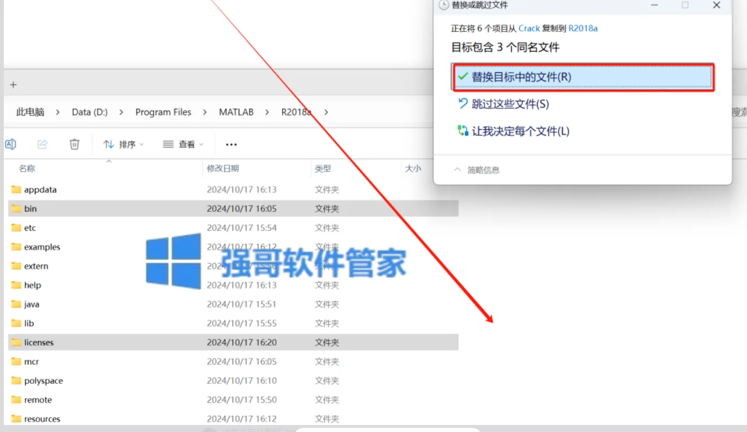747x432 pixels.
Task: Collapse details via 简略信息 toggle
Action: click(477, 170)
